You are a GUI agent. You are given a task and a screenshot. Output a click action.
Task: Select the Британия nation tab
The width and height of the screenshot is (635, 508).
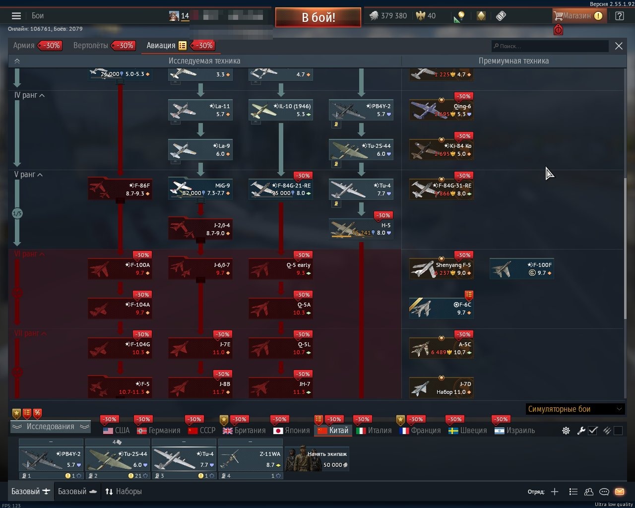coord(245,431)
